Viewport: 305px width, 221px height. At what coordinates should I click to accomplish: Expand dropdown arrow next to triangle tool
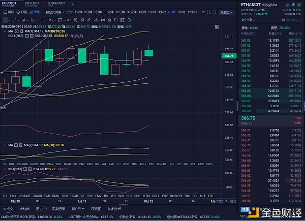pos(37,20)
